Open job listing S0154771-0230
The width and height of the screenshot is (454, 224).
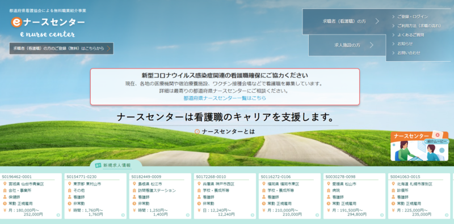(x=95, y=196)
